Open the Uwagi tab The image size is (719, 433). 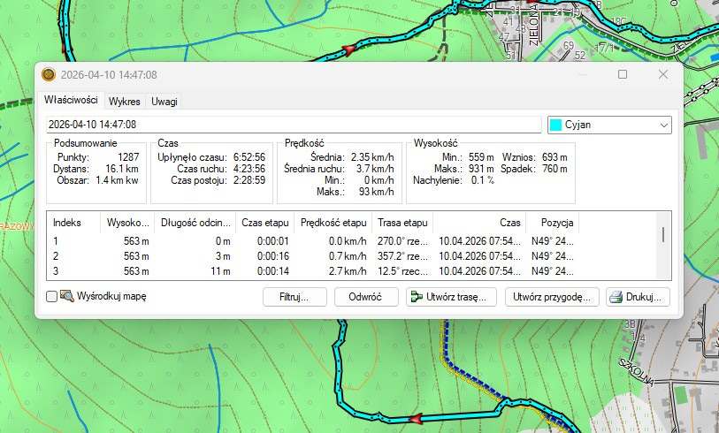pyautogui.click(x=164, y=101)
